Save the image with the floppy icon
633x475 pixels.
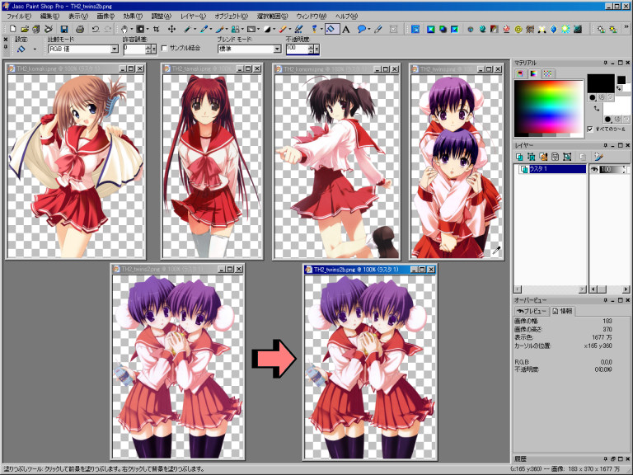click(x=63, y=29)
